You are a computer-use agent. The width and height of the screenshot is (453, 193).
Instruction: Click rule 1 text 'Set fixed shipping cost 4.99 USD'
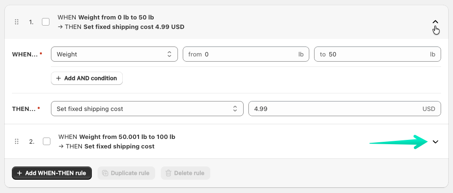pyautogui.click(x=134, y=27)
